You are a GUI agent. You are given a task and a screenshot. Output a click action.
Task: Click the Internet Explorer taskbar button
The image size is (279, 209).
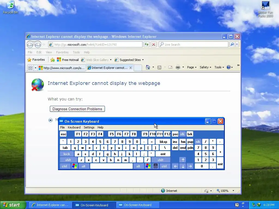[x=50, y=205]
